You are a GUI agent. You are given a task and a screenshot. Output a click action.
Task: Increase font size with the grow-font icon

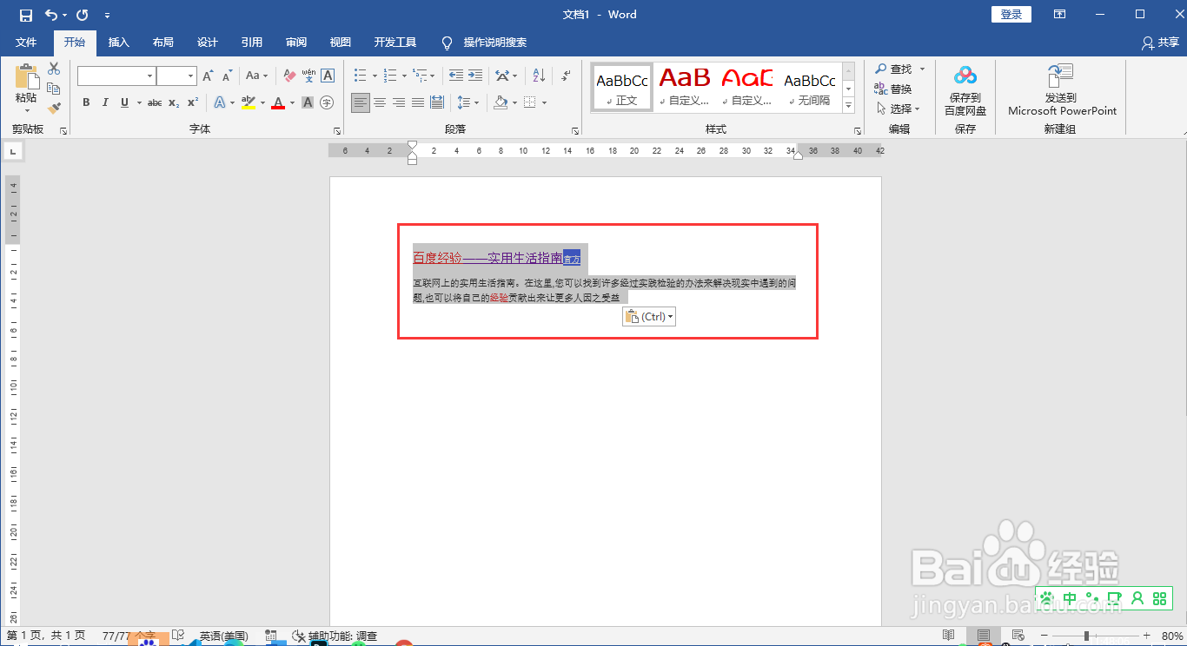(x=209, y=76)
